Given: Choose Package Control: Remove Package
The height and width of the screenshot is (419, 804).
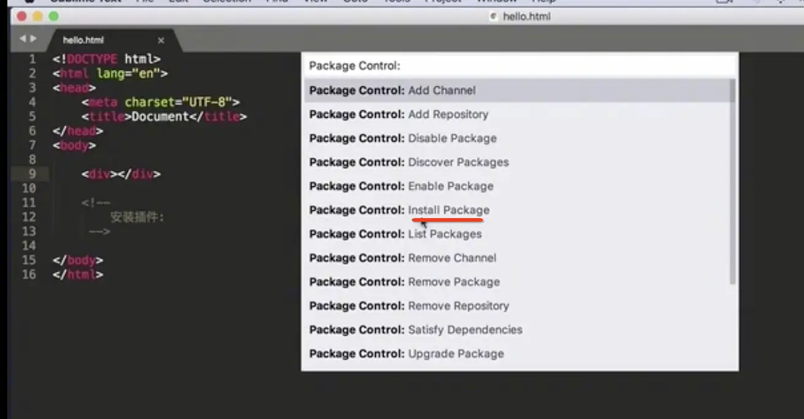Looking at the screenshot, I should pos(516,281).
